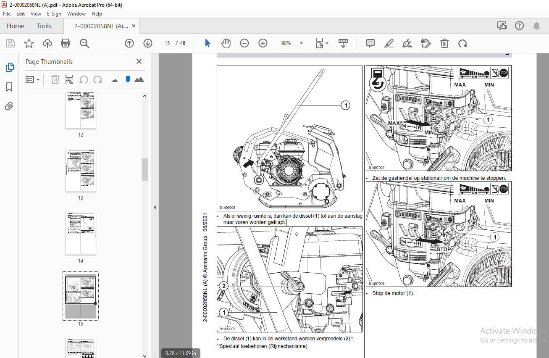This screenshot has height=358, width=549.
Task: Collapse the navigation pane with the left arrow
Action: [155, 207]
